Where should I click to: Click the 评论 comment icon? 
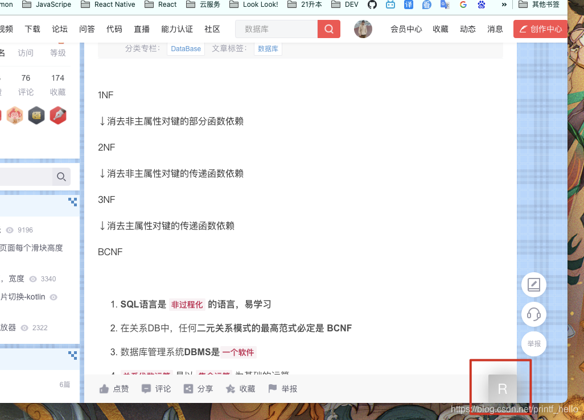(146, 389)
